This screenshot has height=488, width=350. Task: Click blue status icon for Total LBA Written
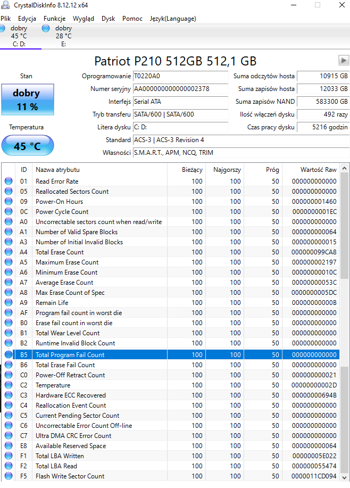coord(9,456)
